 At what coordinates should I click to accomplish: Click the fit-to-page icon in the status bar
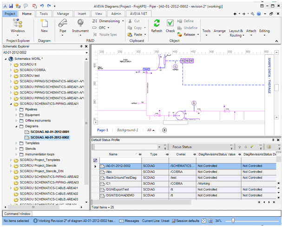tap(204, 221)
